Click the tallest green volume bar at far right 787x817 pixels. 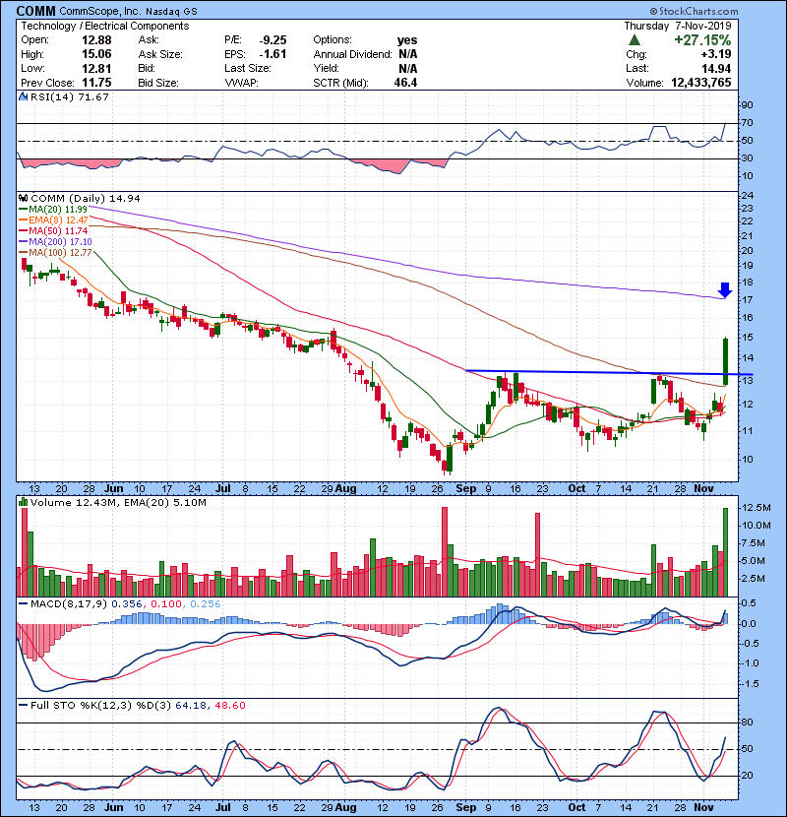[x=725, y=552]
